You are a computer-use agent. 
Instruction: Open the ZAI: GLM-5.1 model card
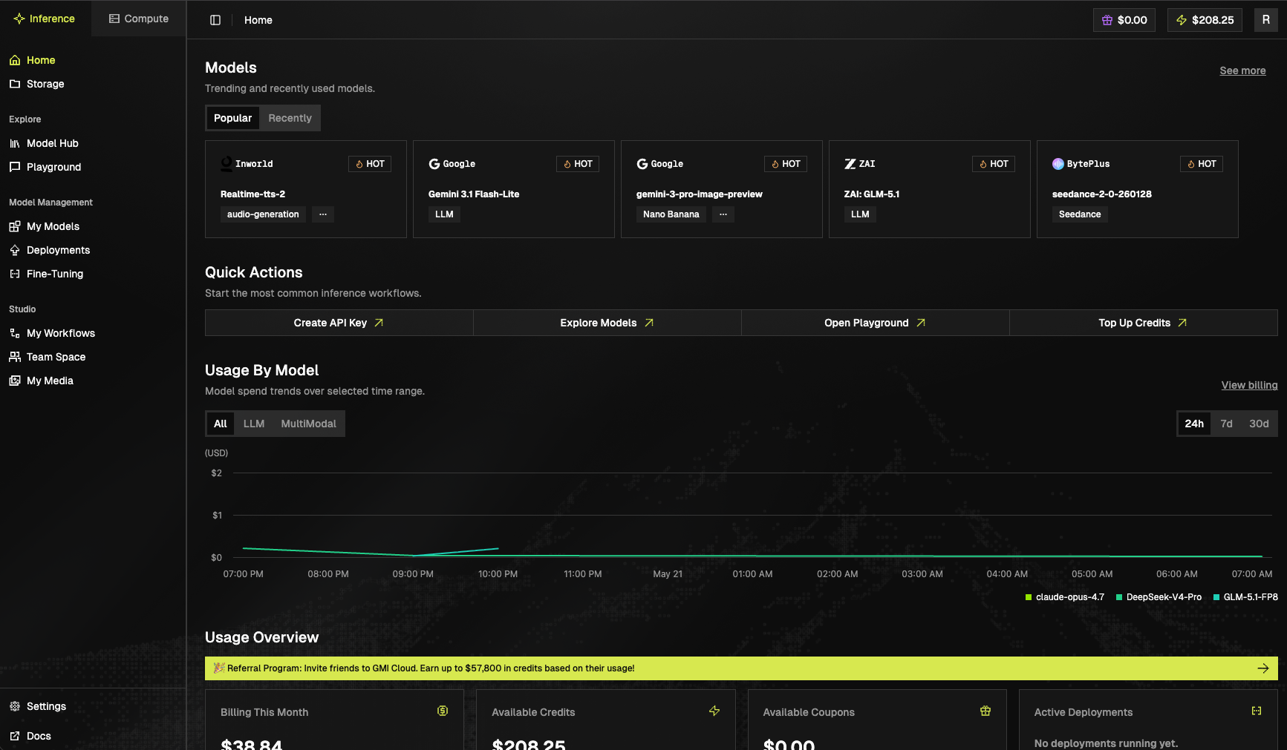click(x=930, y=189)
